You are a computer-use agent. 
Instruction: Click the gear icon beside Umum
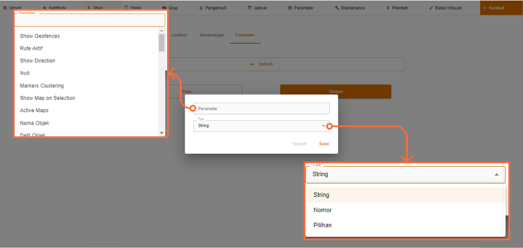5,8
